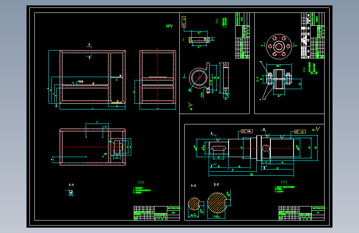Click the surface roughness symbol at the shaft drawing's corner

coord(318,129)
